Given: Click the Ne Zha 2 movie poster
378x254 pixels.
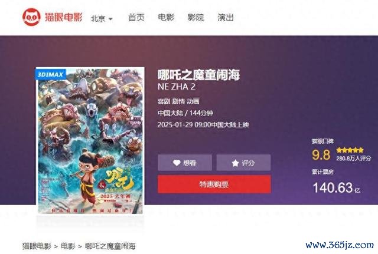Looking at the screenshot, I should (x=90, y=141).
